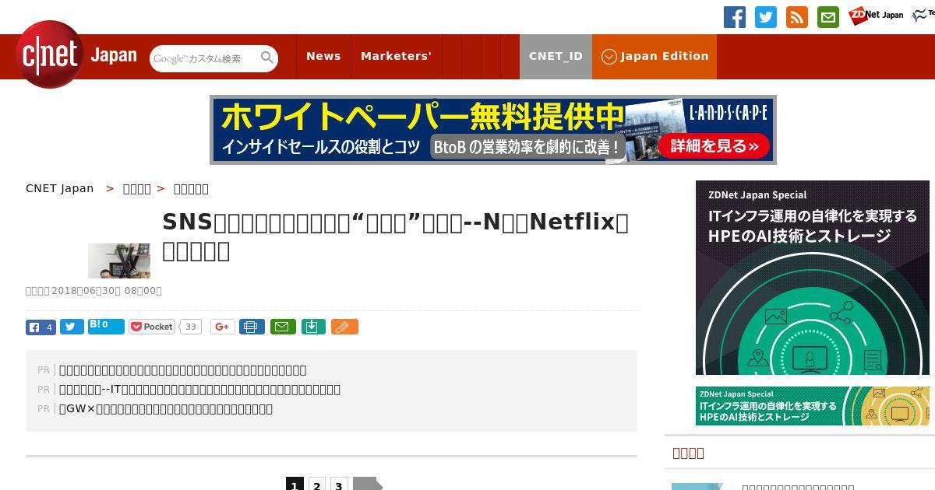Go to page 3 of the article
This screenshot has height=490, width=935.
(x=339, y=485)
